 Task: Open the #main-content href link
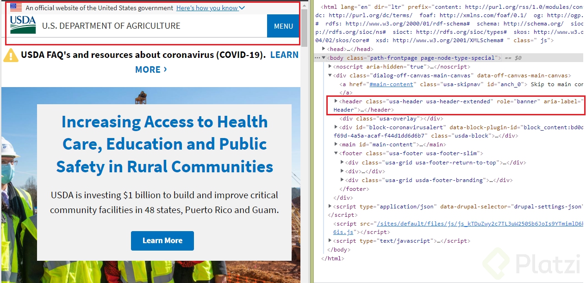point(391,84)
